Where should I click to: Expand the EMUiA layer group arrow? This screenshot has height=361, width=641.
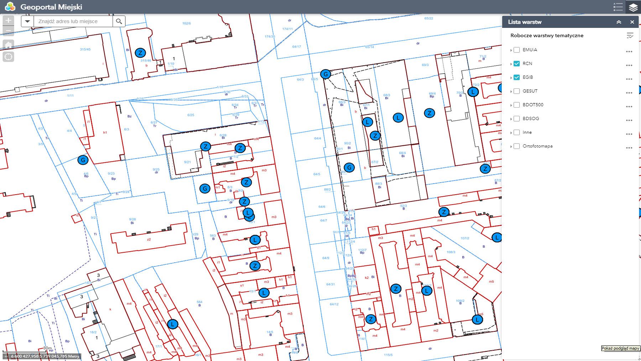(511, 50)
